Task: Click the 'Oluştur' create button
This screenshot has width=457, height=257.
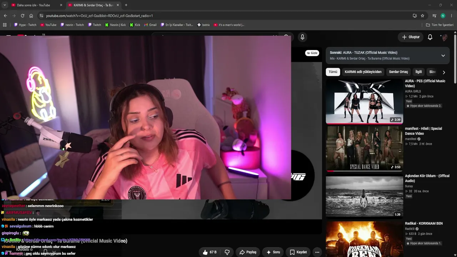Action: [x=411, y=37]
